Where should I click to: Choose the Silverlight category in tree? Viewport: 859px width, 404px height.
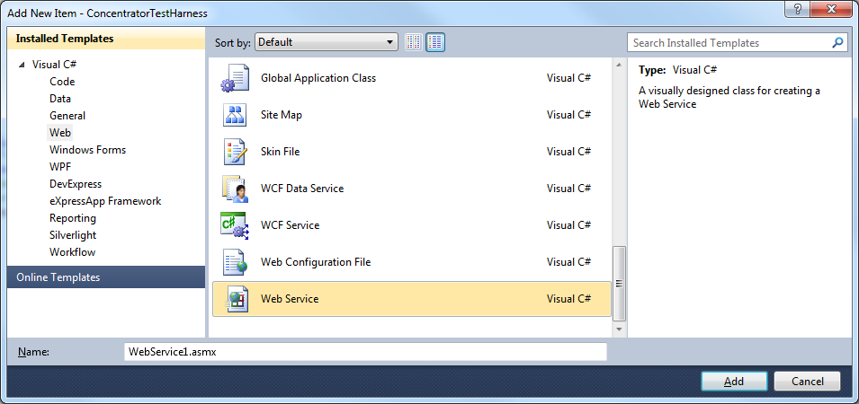[x=73, y=235]
